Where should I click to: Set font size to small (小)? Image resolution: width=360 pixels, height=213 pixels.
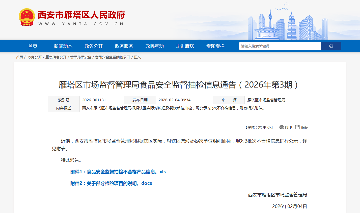point(269,127)
